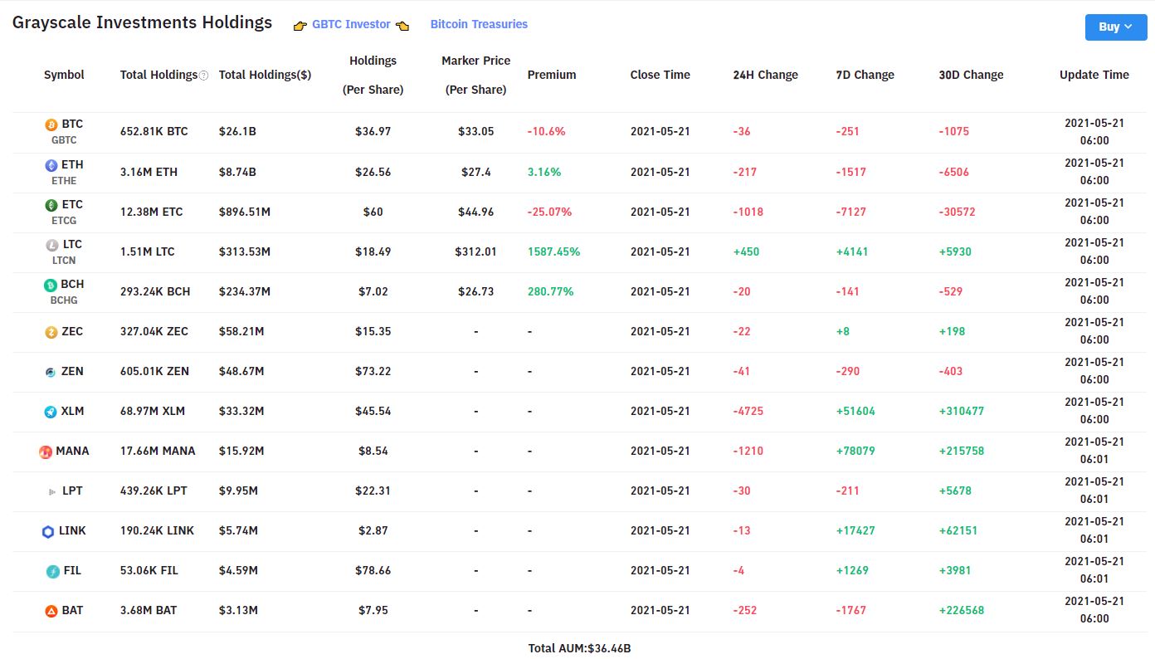Click the Filecoin FIL coin icon
The height and width of the screenshot is (659, 1155).
[53, 571]
